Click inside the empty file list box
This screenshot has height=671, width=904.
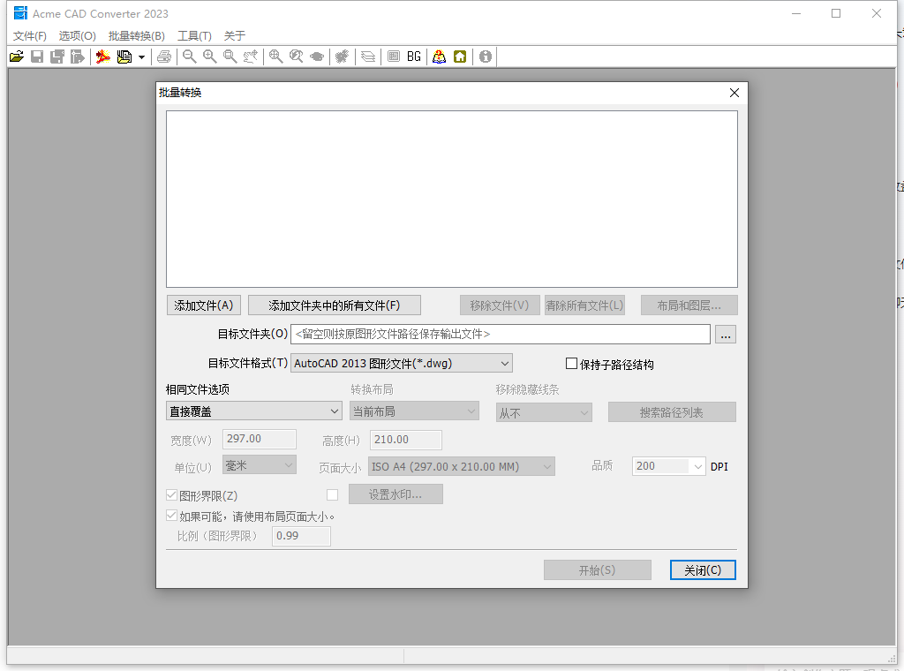click(x=452, y=199)
